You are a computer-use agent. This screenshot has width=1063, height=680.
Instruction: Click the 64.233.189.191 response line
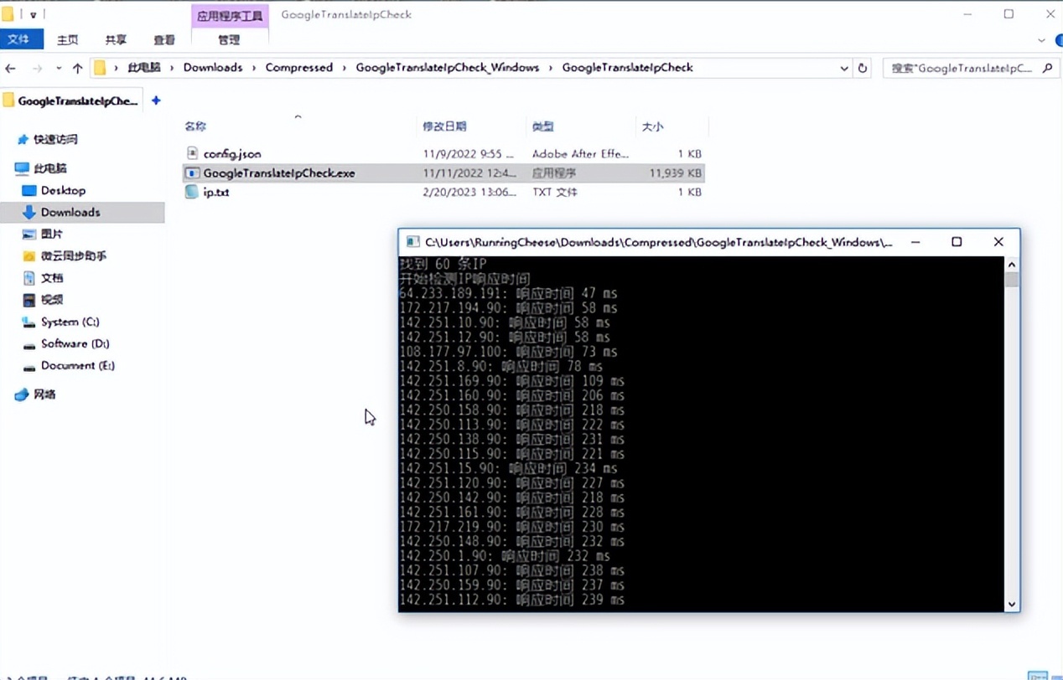pos(508,294)
